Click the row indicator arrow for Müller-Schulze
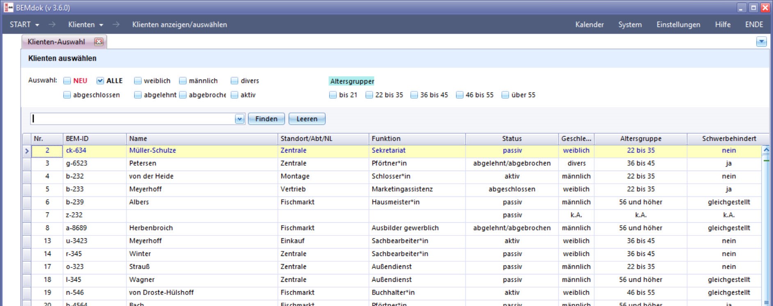The width and height of the screenshot is (773, 306). (27, 151)
